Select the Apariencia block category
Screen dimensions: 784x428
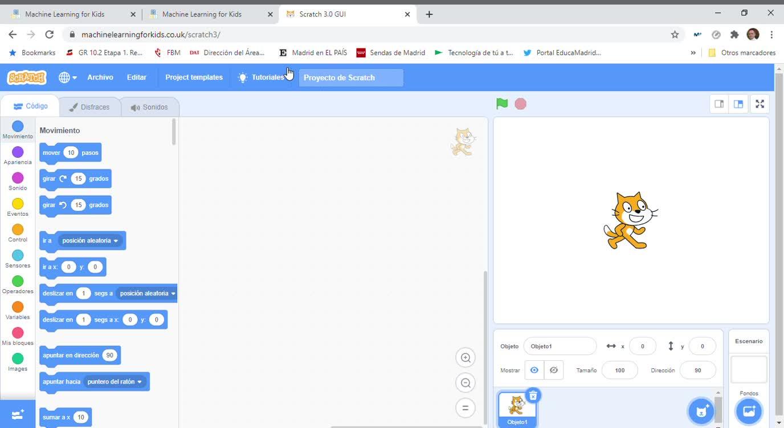point(18,155)
